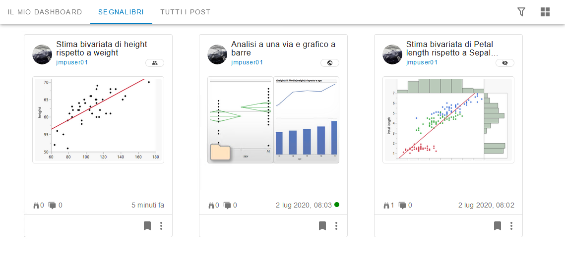Toggle bookmark on Petal length post

pos(498,226)
